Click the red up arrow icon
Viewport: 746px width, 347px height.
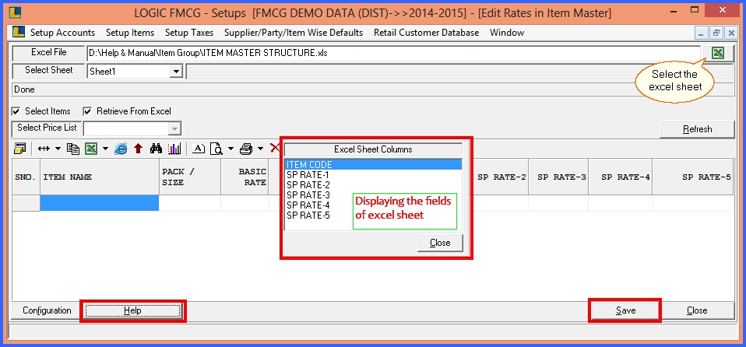tap(138, 149)
